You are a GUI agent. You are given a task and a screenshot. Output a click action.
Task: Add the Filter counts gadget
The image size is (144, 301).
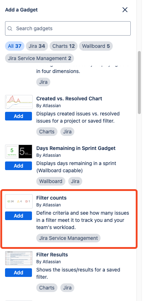(x=18, y=216)
